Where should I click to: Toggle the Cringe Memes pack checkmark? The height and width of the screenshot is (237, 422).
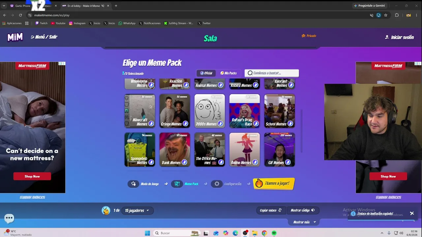[185, 123]
